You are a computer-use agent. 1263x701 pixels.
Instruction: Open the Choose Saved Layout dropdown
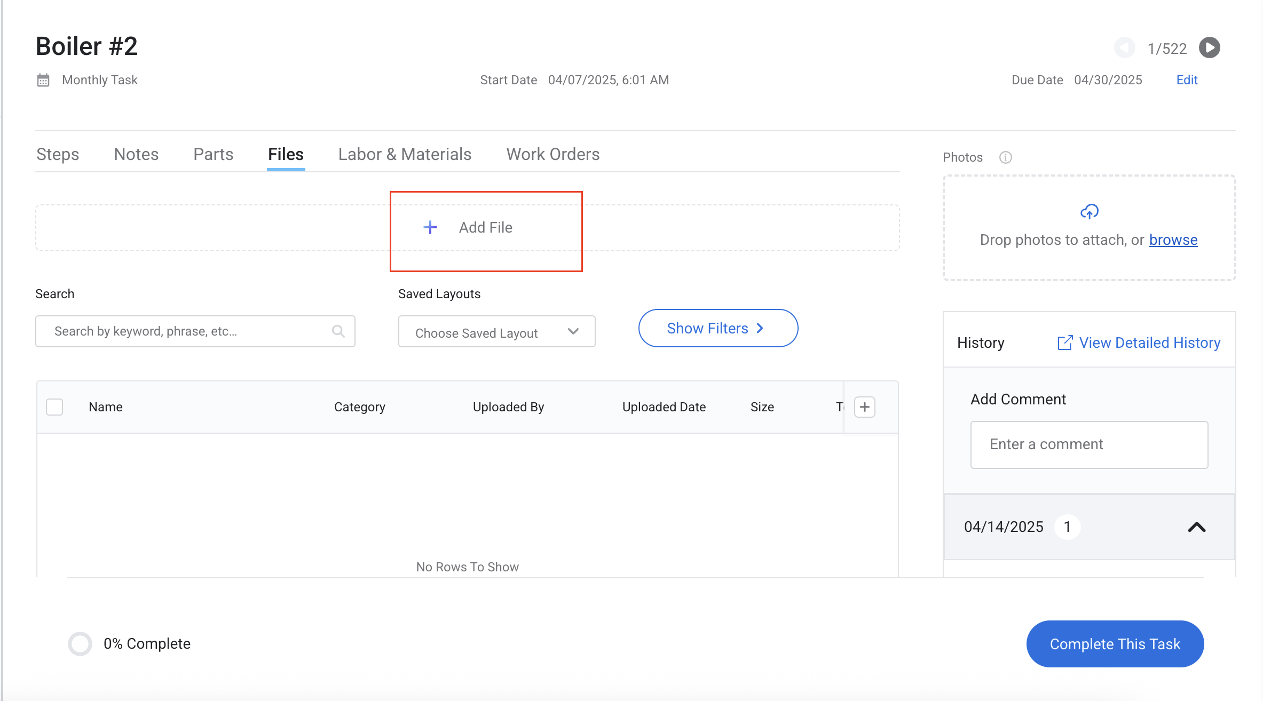pyautogui.click(x=496, y=331)
